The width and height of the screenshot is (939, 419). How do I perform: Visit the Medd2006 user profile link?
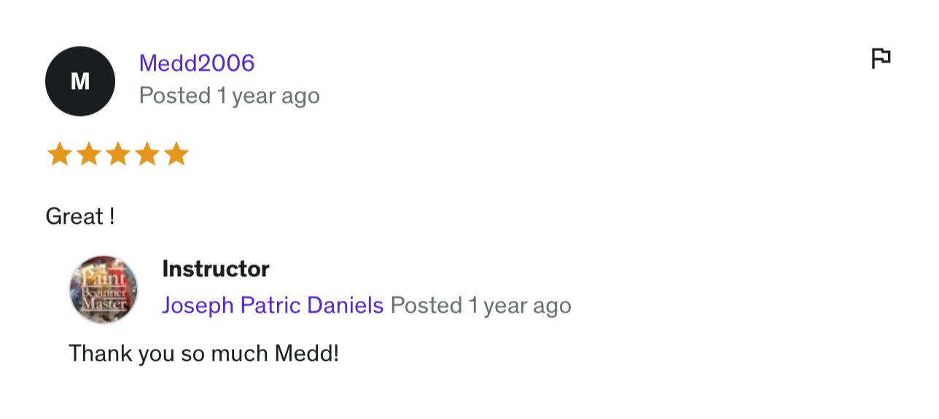pyautogui.click(x=197, y=63)
